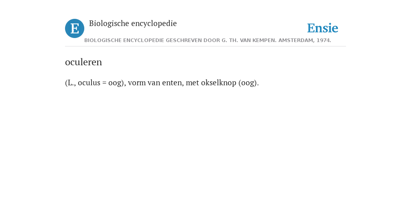Viewport: 411px width, 205px height.
Task: Click the horizontal divider under the header
Action: (x=205, y=46)
